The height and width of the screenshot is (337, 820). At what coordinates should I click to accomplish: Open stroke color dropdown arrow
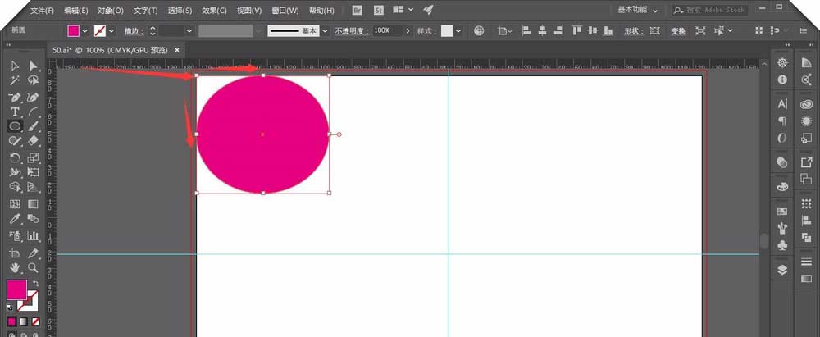111,31
